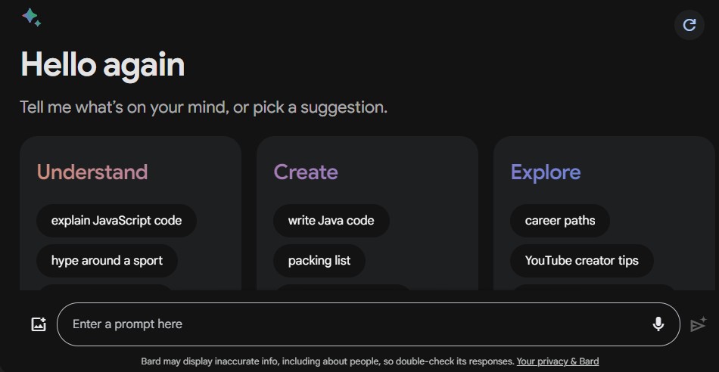
Task: Choose the hype around a sport chip
Action: pyautogui.click(x=107, y=261)
